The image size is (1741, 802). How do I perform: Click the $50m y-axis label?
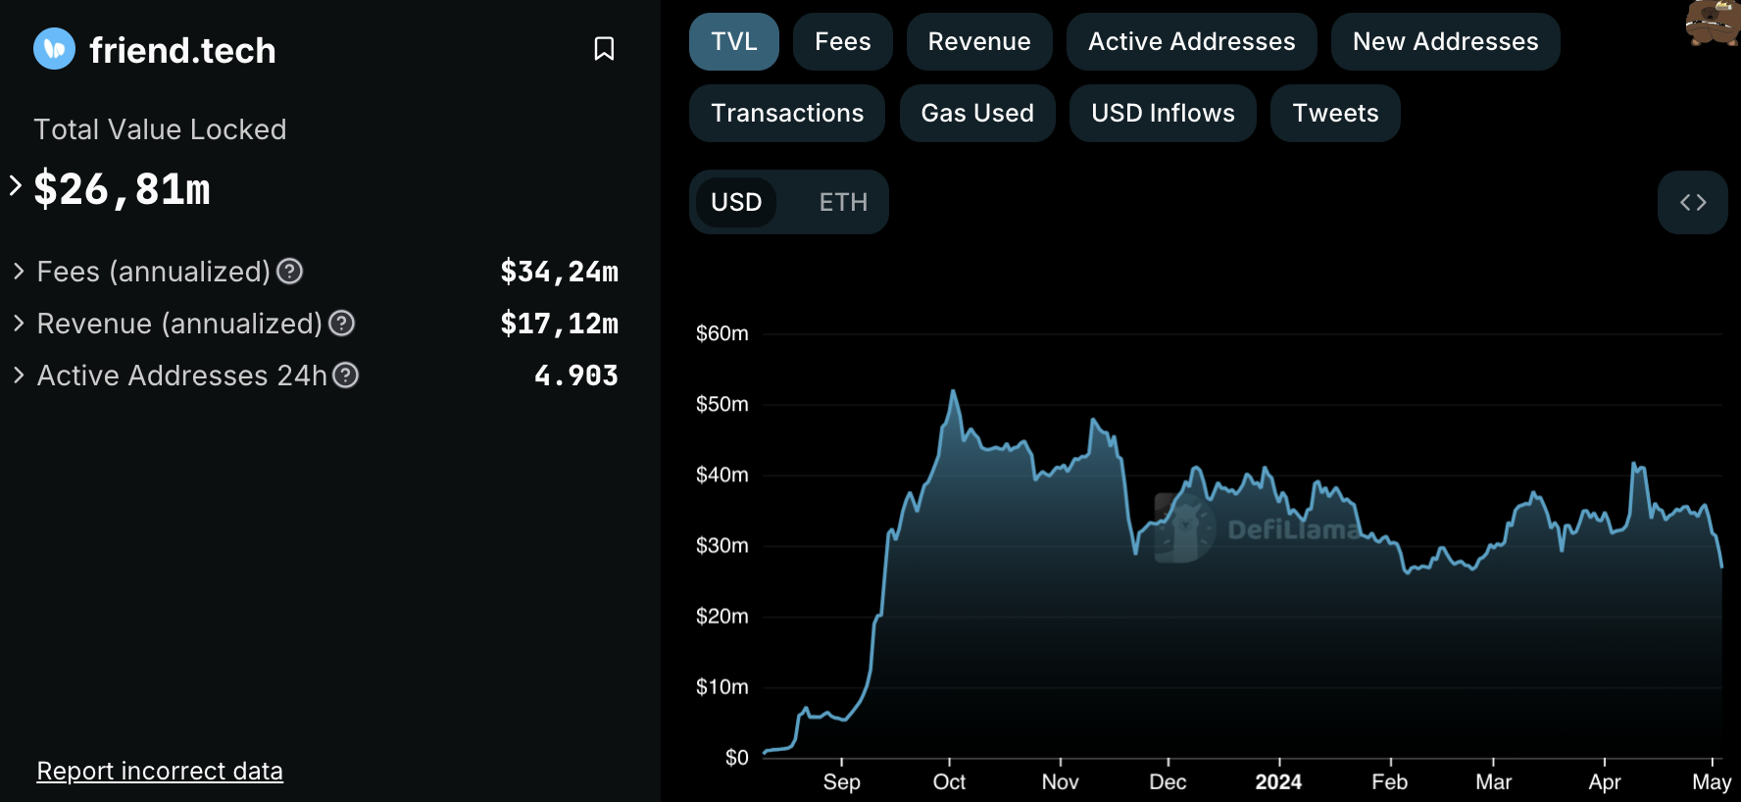(x=721, y=404)
